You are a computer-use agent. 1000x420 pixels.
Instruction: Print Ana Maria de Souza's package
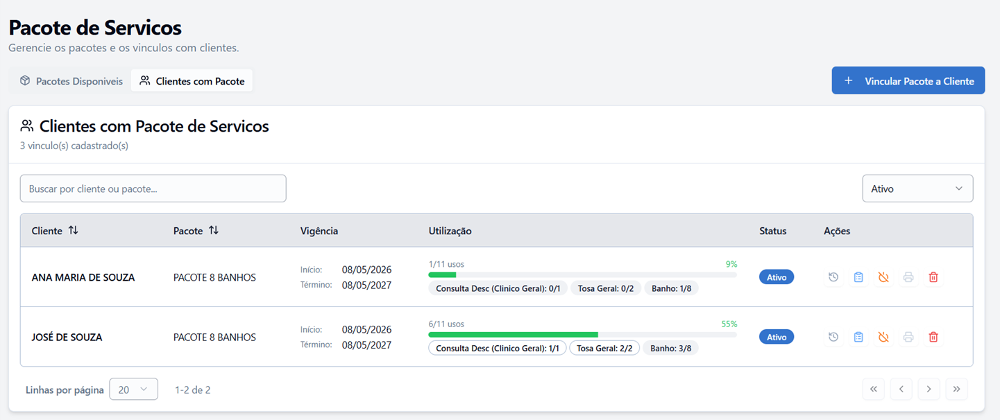pyautogui.click(x=908, y=277)
